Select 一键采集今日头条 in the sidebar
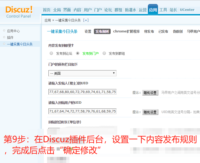200x163 pixels. 20,44
